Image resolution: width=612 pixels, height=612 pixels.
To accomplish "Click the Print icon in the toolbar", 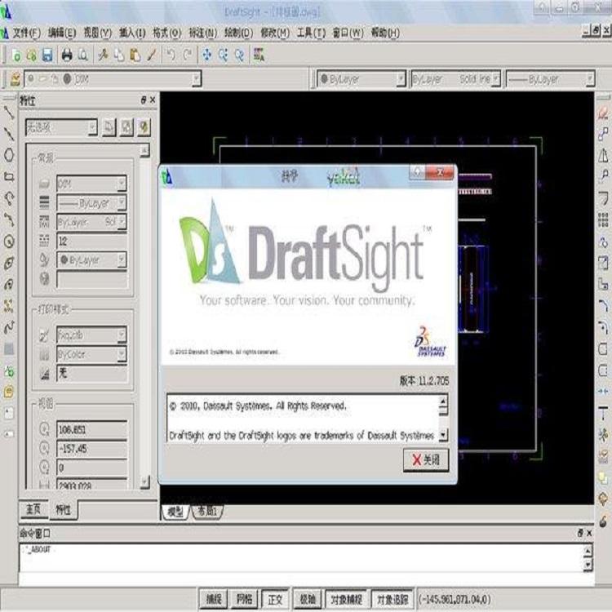I will (x=65, y=55).
